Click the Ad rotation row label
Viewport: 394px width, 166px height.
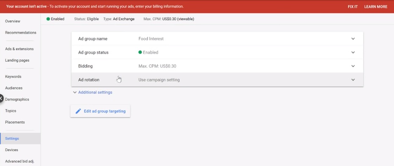(x=89, y=80)
